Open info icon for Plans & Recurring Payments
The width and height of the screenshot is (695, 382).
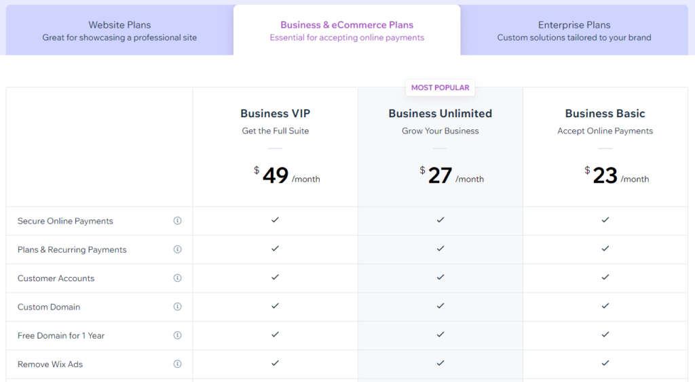click(x=177, y=249)
